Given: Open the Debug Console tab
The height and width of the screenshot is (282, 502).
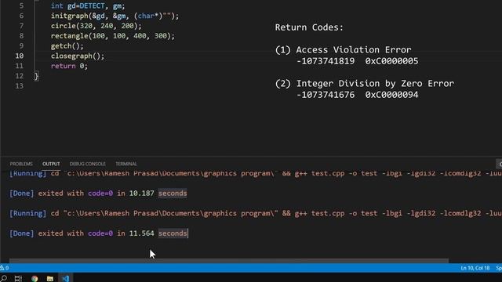Looking at the screenshot, I should click(x=87, y=164).
